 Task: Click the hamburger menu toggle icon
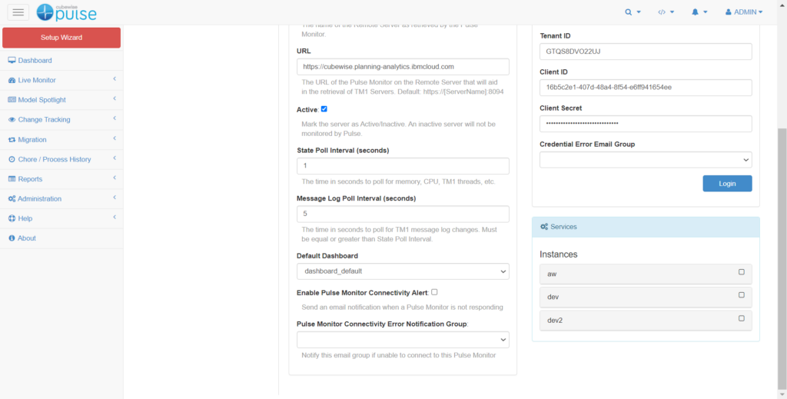coord(18,12)
